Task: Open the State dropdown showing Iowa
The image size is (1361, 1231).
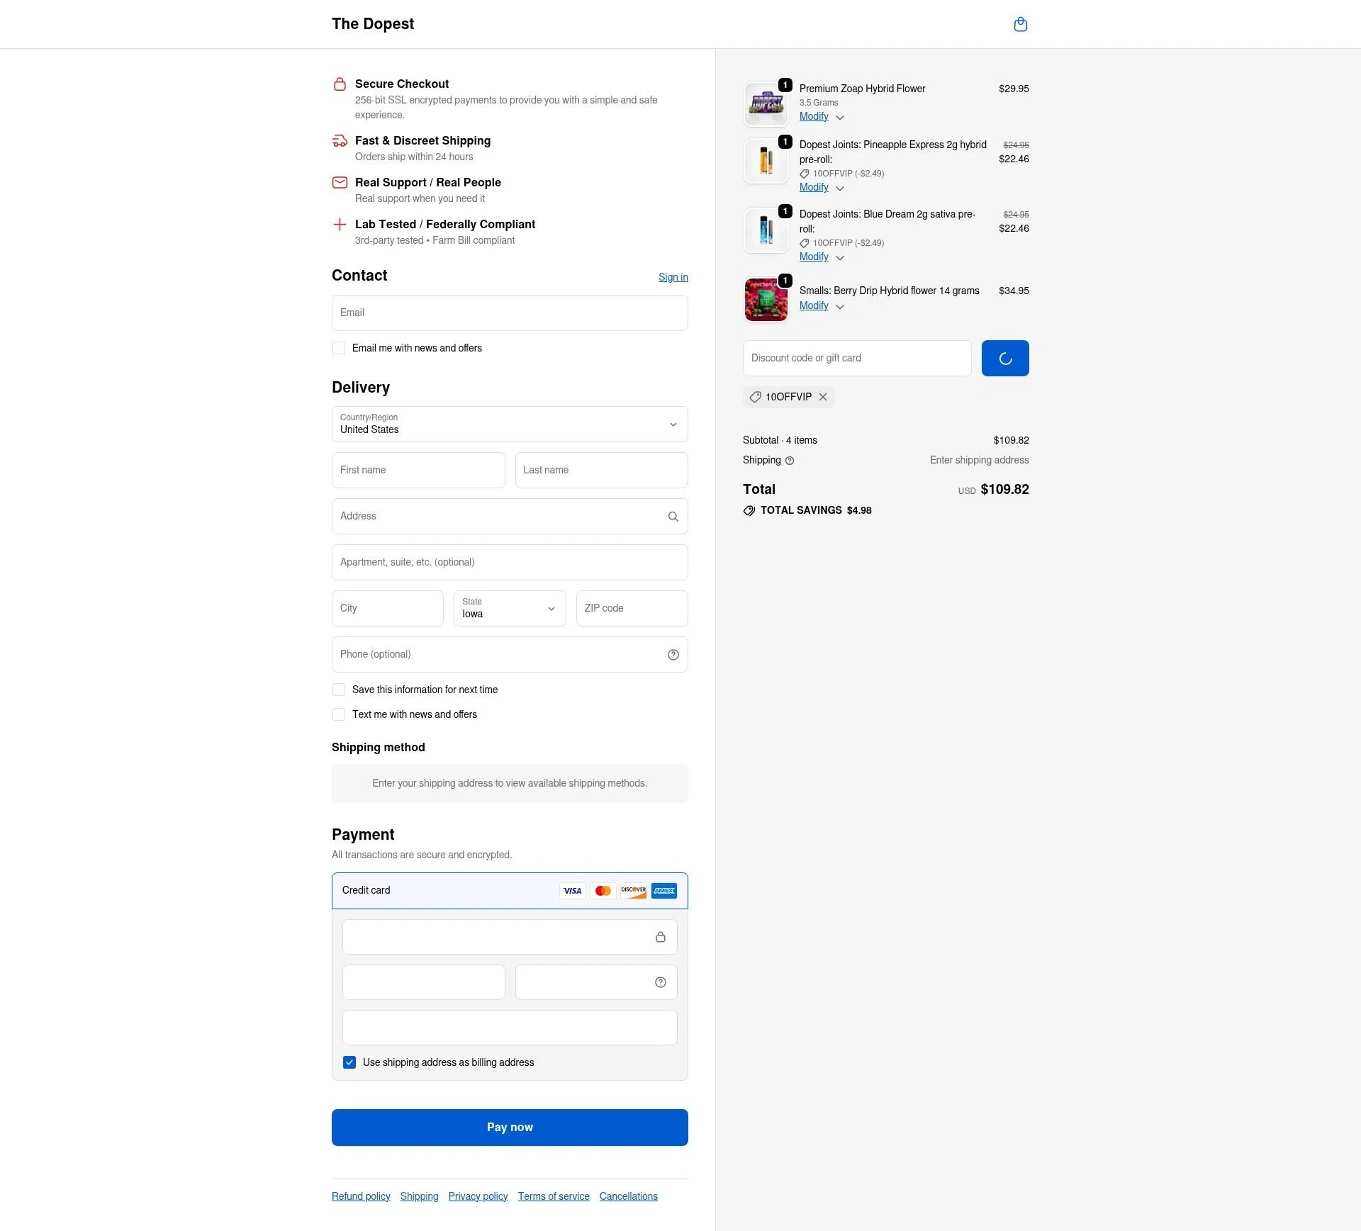Action: tap(510, 609)
